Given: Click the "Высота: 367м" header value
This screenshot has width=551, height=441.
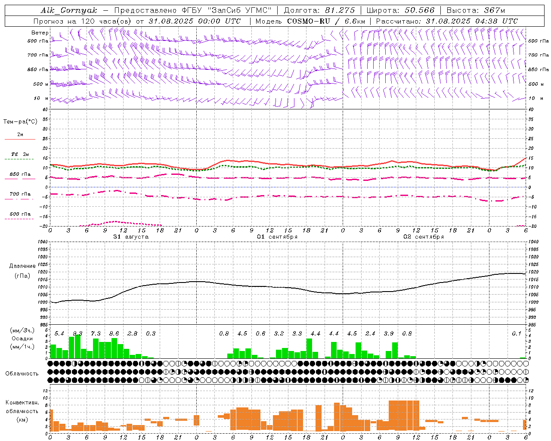Looking at the screenshot, I should (x=476, y=10).
